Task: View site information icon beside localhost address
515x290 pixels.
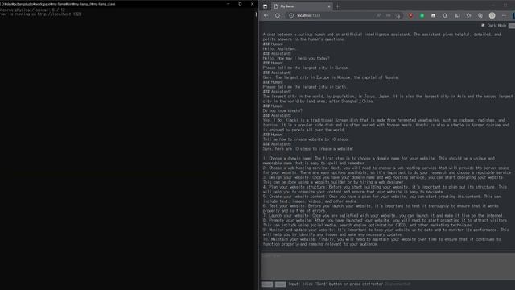Action: click(x=291, y=15)
